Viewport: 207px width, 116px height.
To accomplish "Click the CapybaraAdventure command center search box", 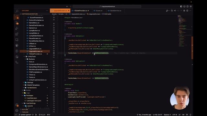I will (x=107, y=6).
